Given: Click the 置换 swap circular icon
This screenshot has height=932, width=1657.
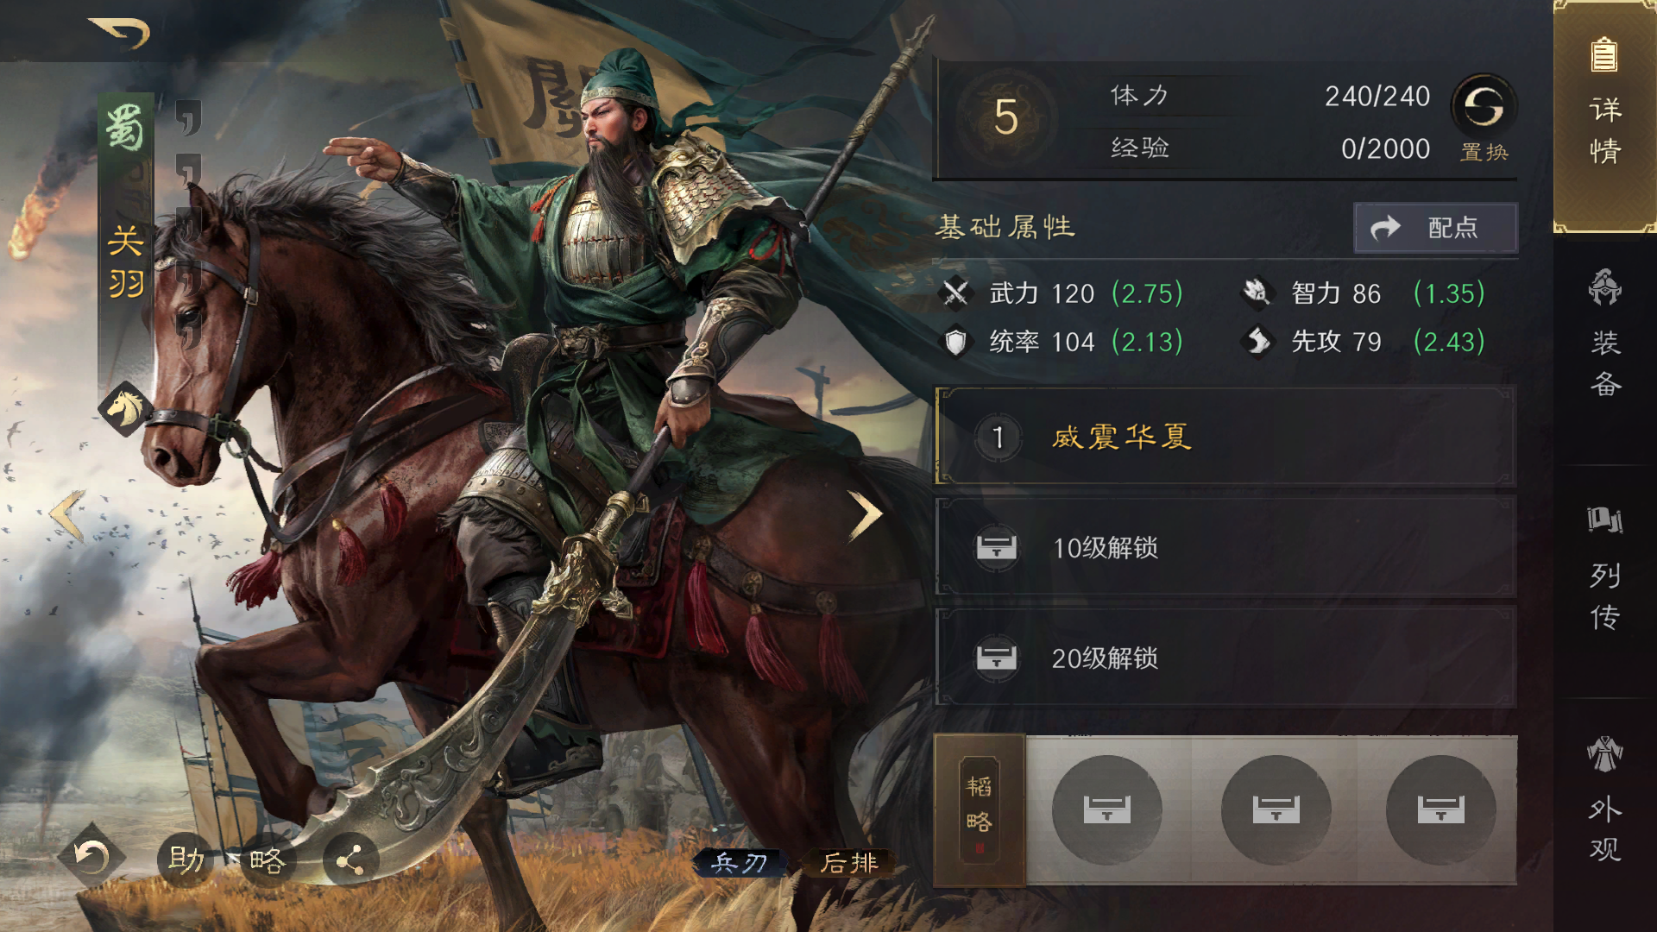Looking at the screenshot, I should [1484, 106].
